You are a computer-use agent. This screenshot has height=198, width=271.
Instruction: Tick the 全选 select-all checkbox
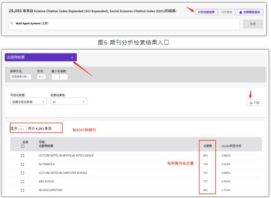(23, 146)
